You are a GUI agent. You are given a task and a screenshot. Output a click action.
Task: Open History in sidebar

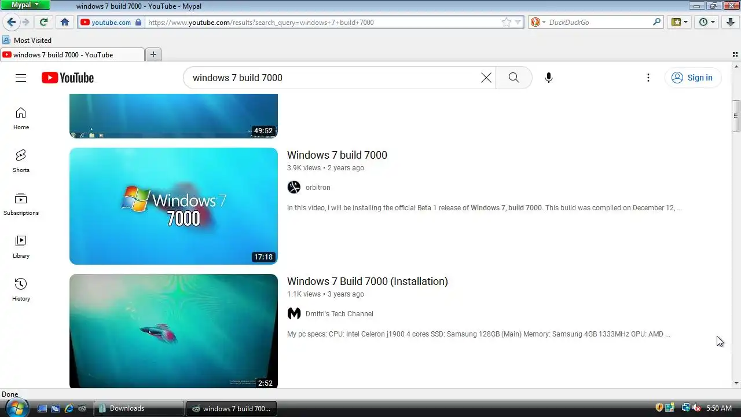tap(21, 290)
